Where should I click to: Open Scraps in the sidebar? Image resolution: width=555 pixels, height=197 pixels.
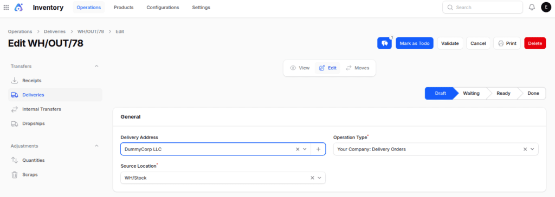click(x=55, y=175)
